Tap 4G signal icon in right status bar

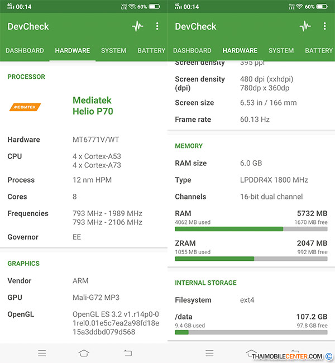click(x=178, y=6)
